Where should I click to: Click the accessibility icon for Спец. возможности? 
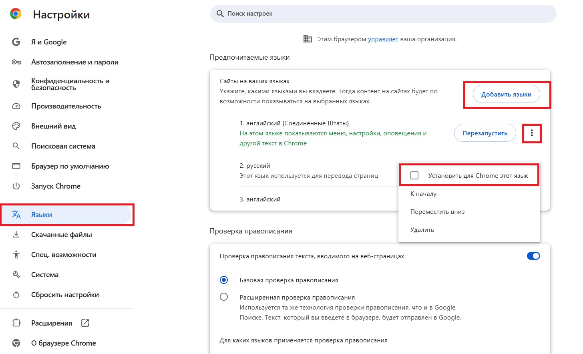click(16, 255)
